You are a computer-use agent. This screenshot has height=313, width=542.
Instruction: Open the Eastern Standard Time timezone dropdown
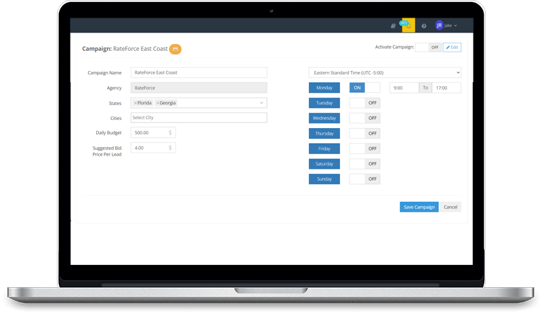click(385, 72)
